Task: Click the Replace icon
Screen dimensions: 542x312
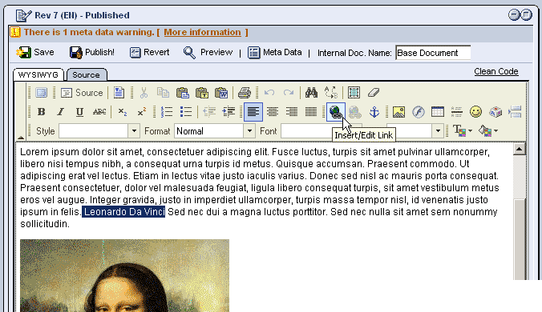Action: (331, 93)
